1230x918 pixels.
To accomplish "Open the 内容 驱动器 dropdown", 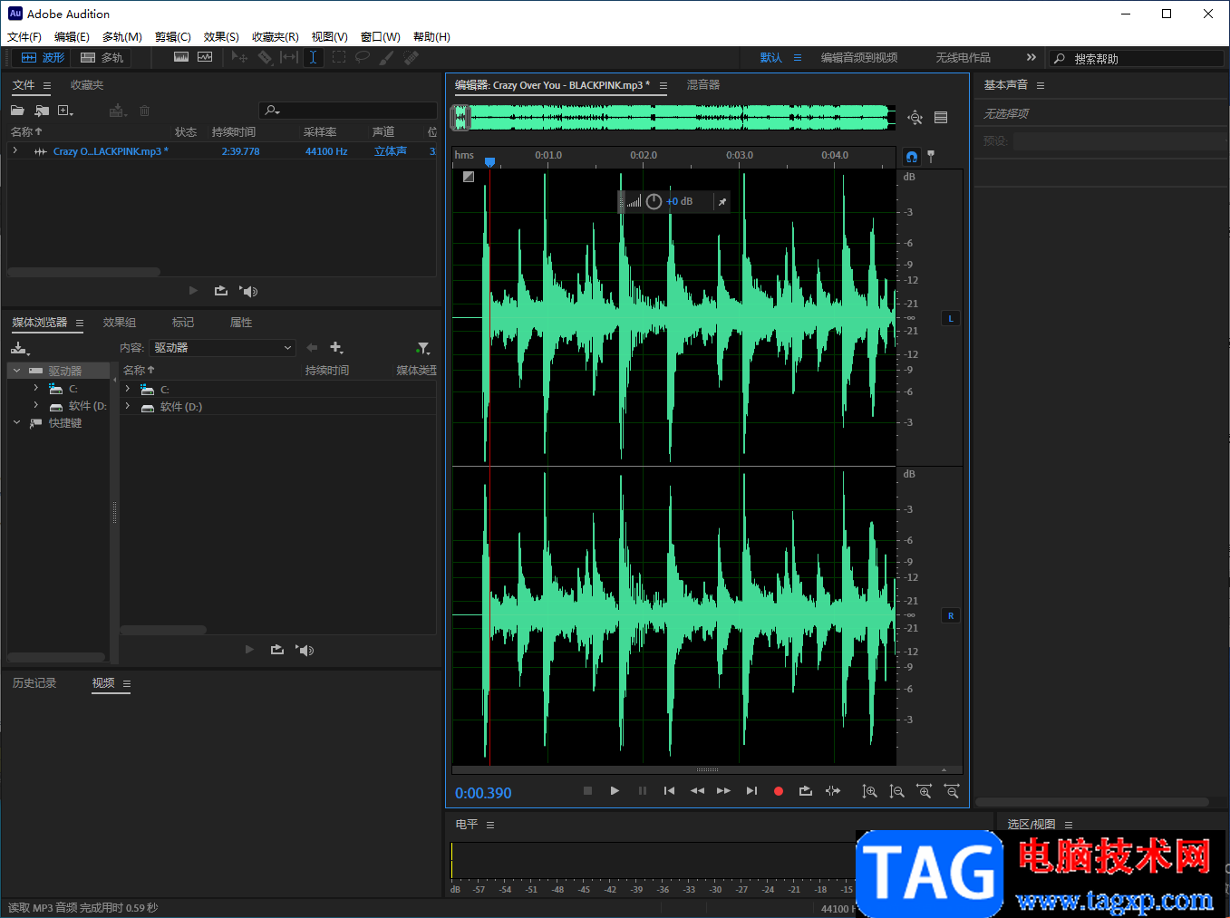I will coord(223,348).
